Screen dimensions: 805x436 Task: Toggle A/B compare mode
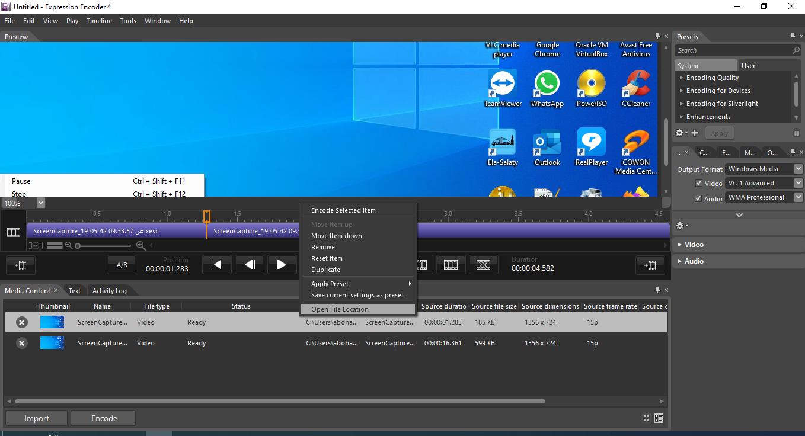(x=122, y=265)
